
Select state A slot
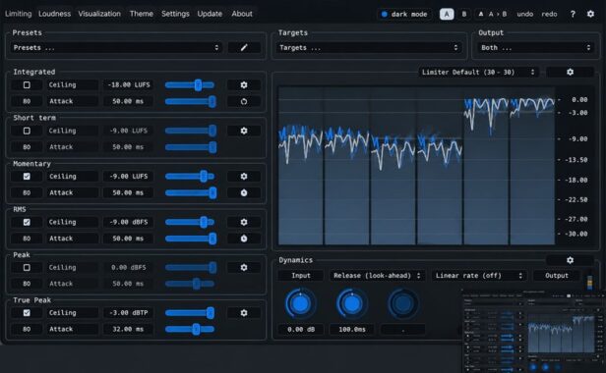[x=447, y=15]
